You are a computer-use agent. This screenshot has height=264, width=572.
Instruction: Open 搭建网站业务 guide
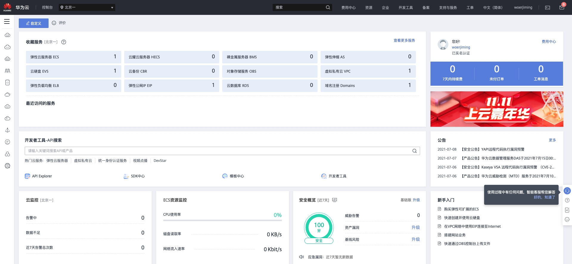point(455,235)
